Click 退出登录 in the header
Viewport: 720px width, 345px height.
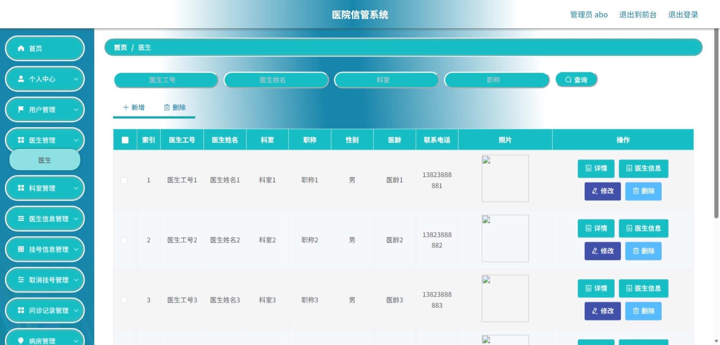pyautogui.click(x=683, y=15)
